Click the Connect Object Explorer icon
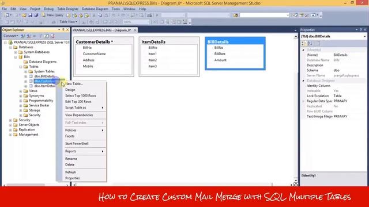The image size is (369, 207). click(x=23, y=36)
